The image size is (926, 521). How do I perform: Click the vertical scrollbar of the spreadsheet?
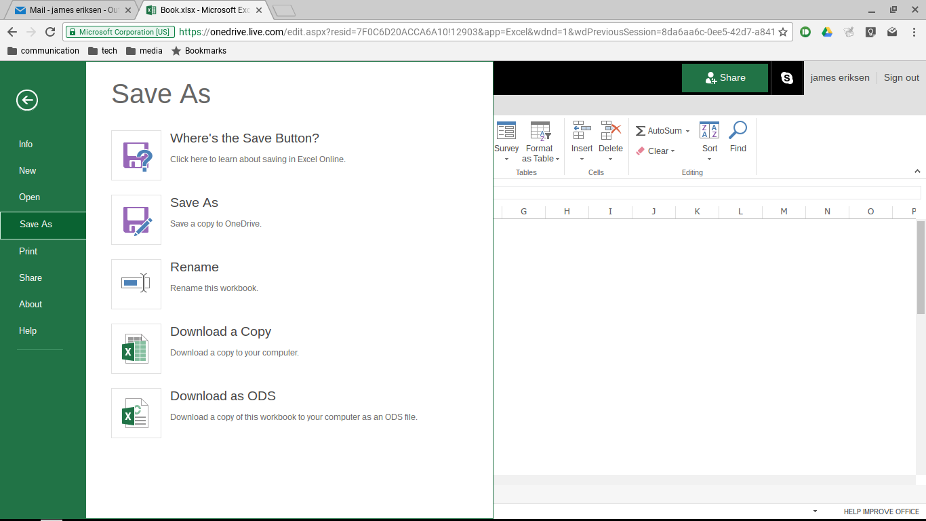tap(921, 267)
